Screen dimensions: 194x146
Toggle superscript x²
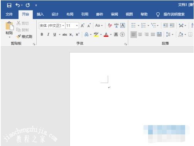coord(78,34)
